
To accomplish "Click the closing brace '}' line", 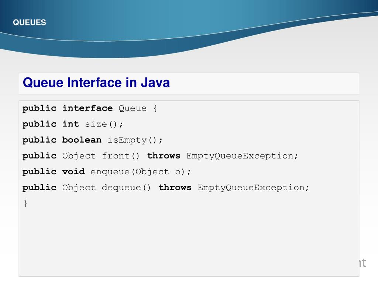I will point(25,203).
